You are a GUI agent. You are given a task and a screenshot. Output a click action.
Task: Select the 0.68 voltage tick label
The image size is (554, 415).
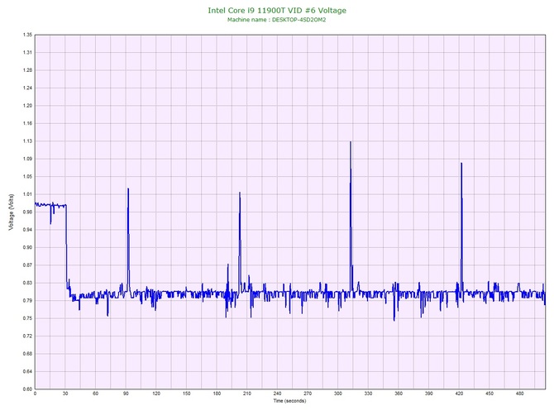[x=27, y=354]
